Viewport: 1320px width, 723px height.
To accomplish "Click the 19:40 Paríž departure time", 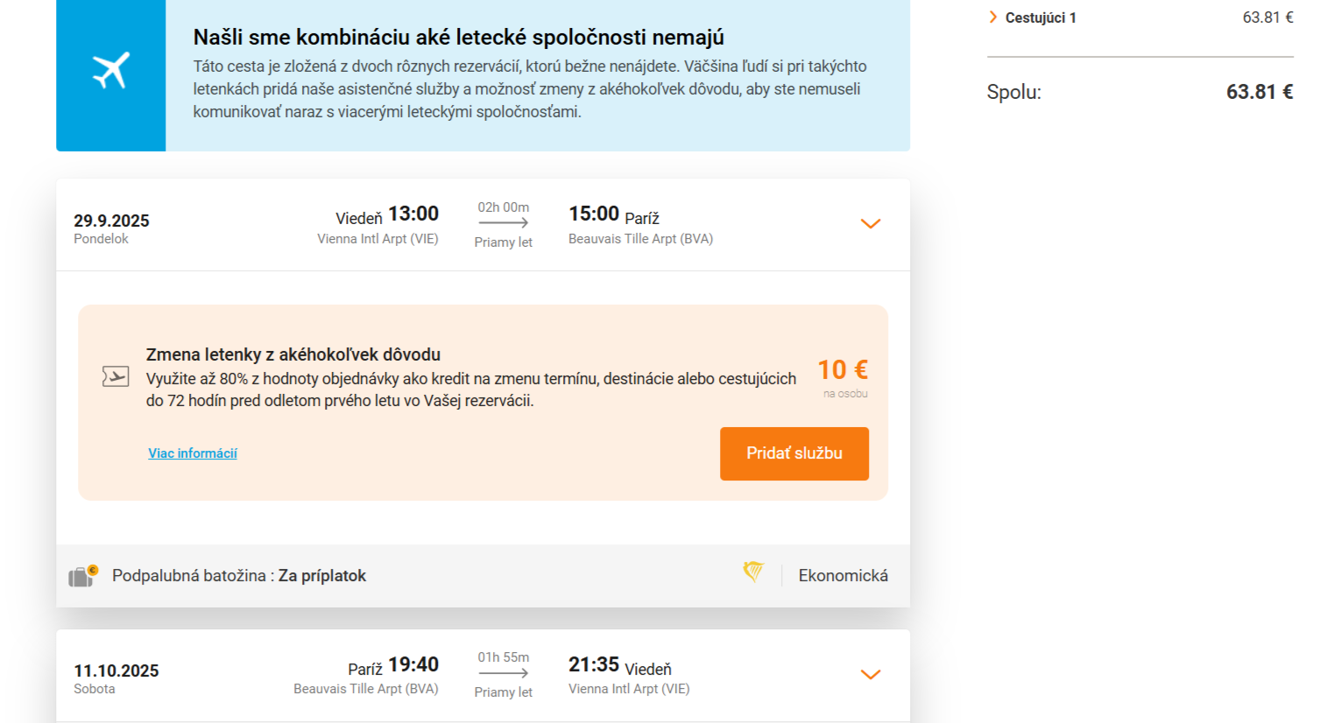I will pos(413,665).
